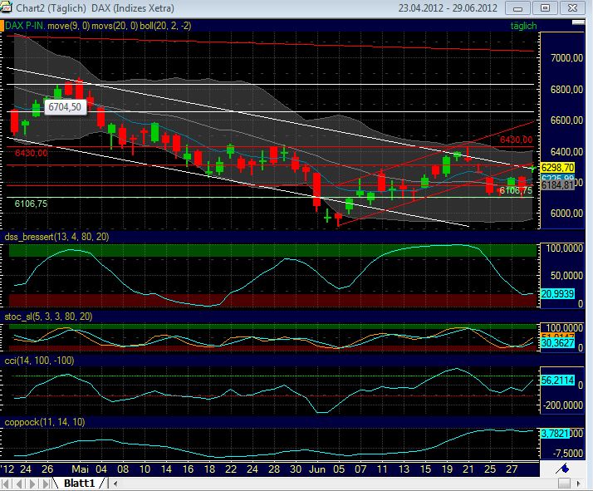This screenshot has height=491, width=593.
Task: Click the horizontal scrollbar left arrow
Action: [x=115, y=484]
